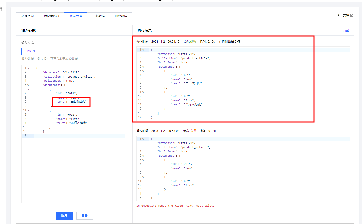Click the hint 插入数据、如果 ID 已存在会覆盖原始数据
This screenshot has width=362, height=224.
(49, 58)
